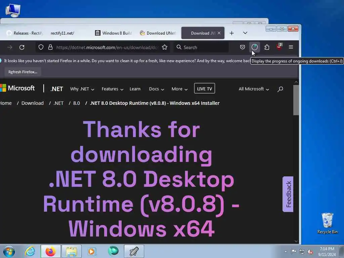Open a new tab with plus icon

232,33
